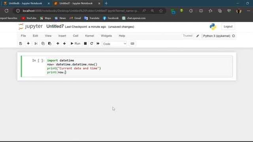Open the browser profile avatar
Screen dimensions: 253x142
click(239, 11)
